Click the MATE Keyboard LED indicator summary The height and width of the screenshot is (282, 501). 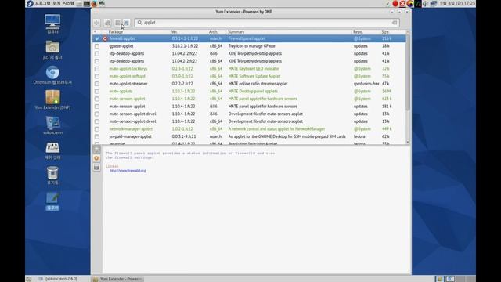click(x=254, y=69)
